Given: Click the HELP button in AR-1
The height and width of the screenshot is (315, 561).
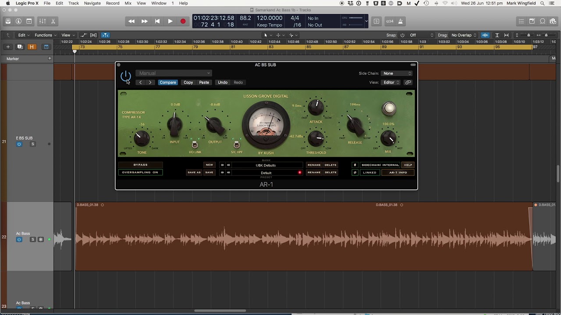Looking at the screenshot, I should coord(408,165).
